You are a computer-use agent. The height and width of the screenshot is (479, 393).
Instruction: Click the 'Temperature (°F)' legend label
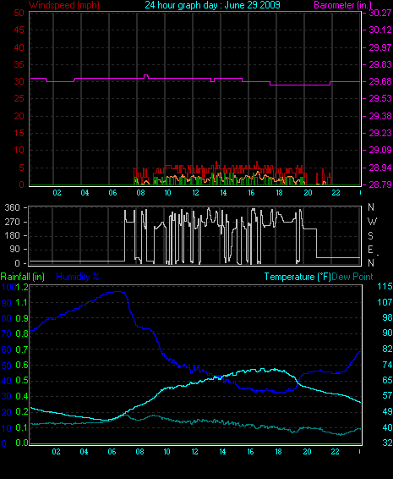(x=297, y=277)
